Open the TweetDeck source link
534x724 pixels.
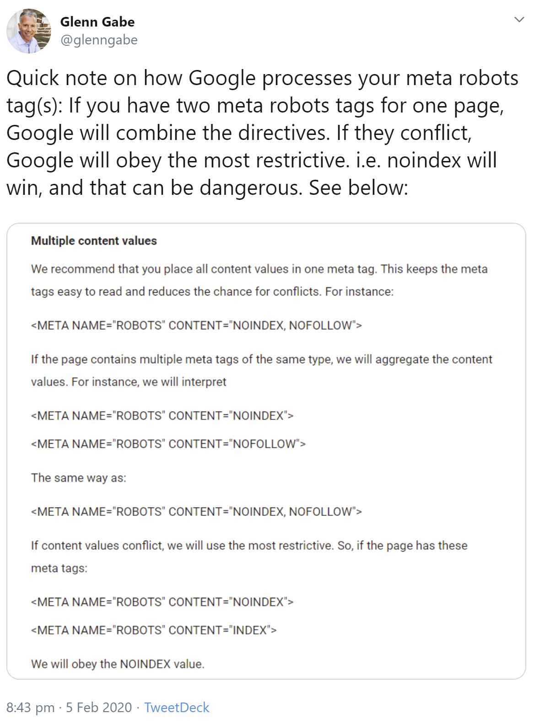click(x=177, y=708)
